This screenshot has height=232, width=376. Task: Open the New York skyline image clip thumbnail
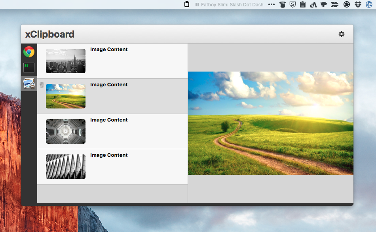[x=66, y=61]
